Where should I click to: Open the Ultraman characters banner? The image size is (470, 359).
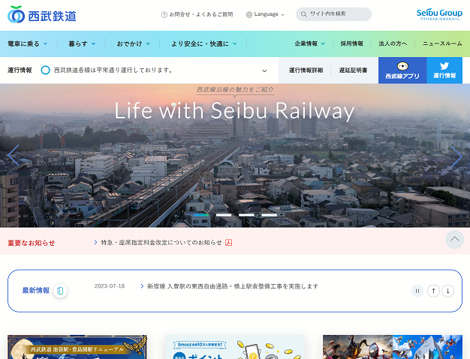point(393,347)
